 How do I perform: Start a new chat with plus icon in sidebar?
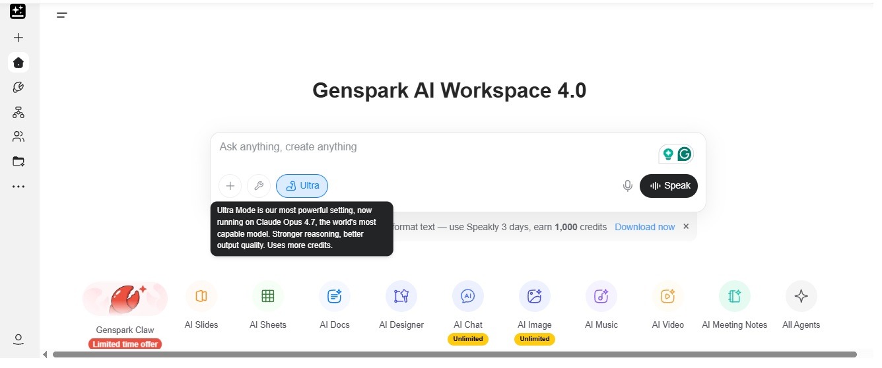[18, 38]
